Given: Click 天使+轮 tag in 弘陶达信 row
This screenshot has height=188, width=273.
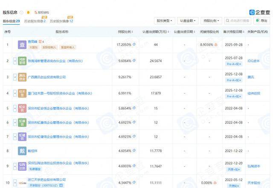Looking at the screenshot, I should [x=234, y=169].
